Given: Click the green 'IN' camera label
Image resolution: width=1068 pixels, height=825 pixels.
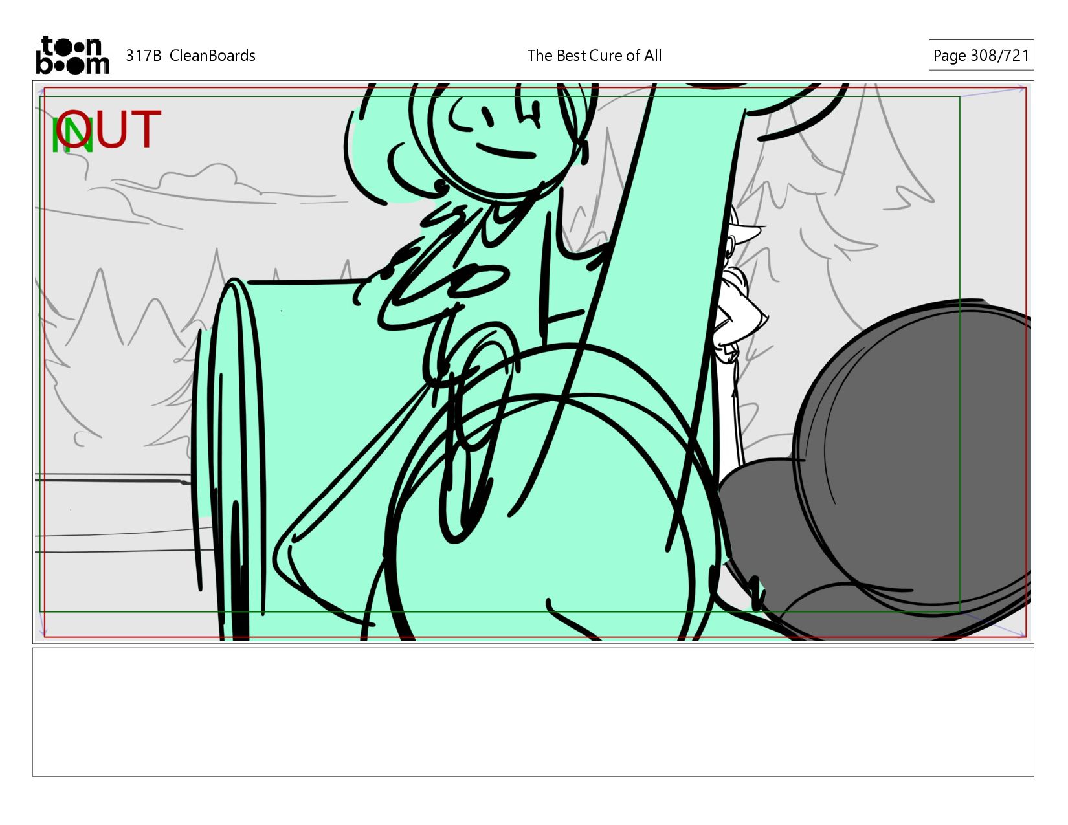Looking at the screenshot, I should pos(72,136).
